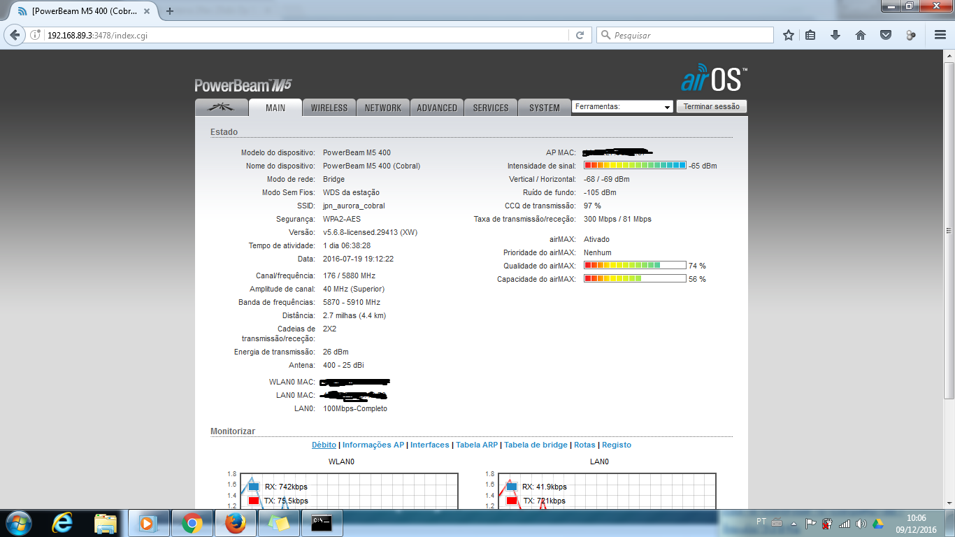
Task: Click the Capacidade do airMAX bar
Action: click(x=635, y=279)
